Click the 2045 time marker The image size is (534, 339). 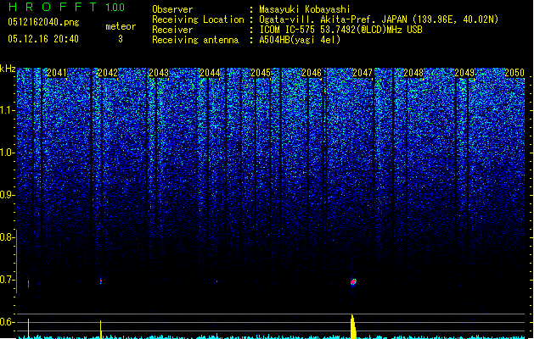coord(261,73)
